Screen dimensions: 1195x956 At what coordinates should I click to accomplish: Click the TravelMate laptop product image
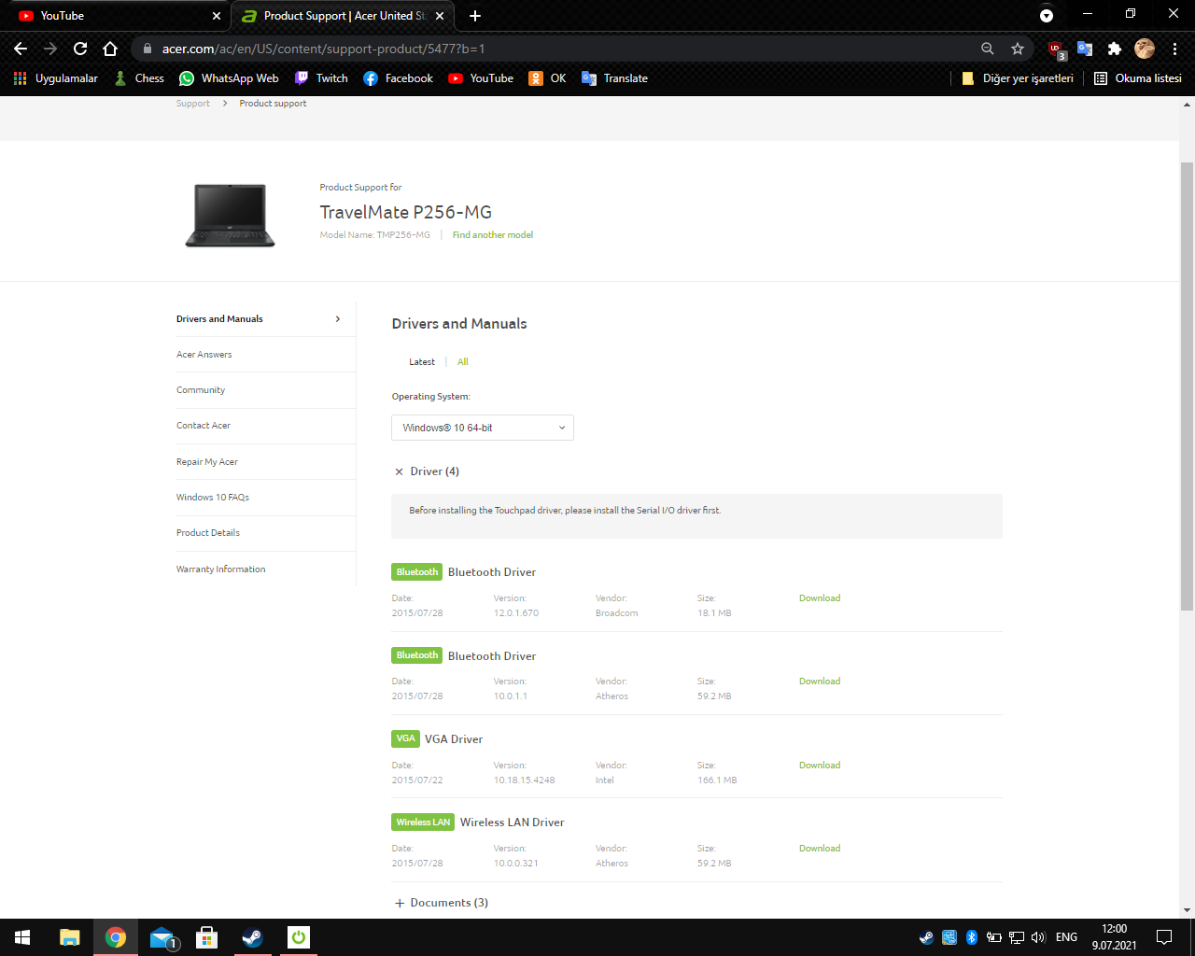coord(231,216)
